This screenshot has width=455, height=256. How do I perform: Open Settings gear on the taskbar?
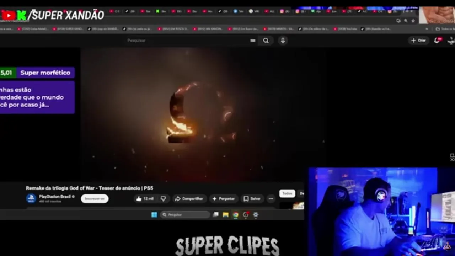[x=256, y=215]
